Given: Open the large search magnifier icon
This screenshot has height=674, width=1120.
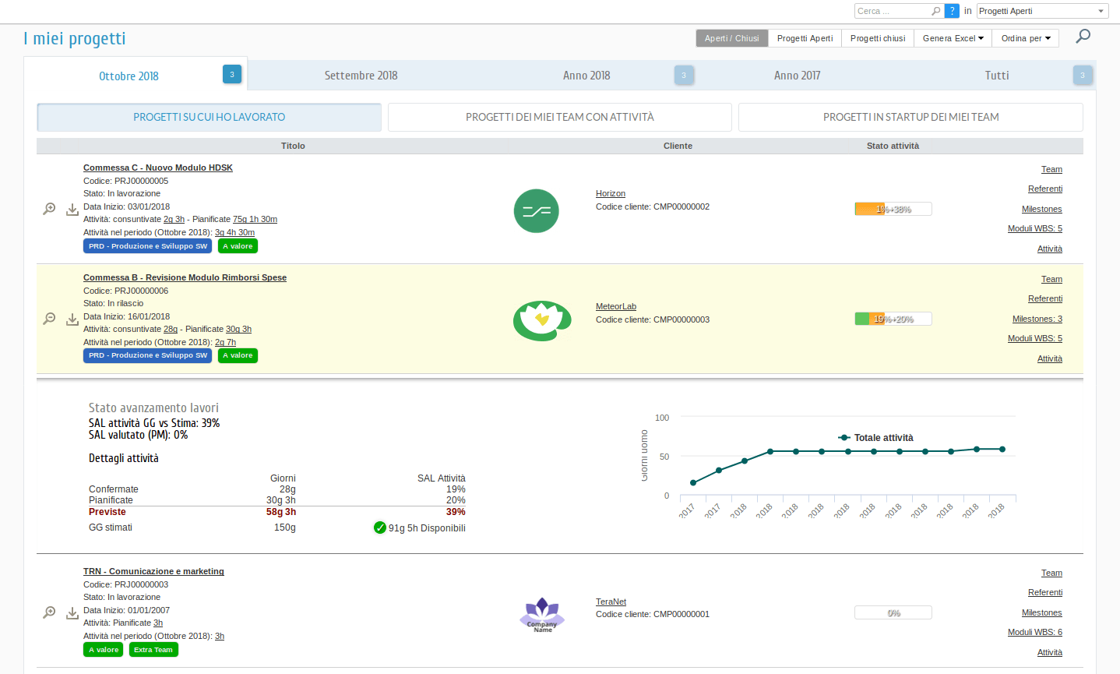Looking at the screenshot, I should pos(1083,37).
